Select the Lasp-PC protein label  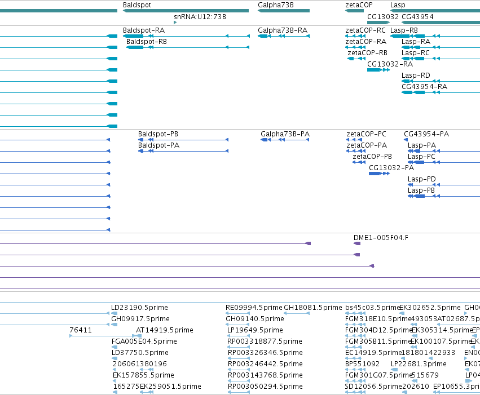click(x=421, y=157)
